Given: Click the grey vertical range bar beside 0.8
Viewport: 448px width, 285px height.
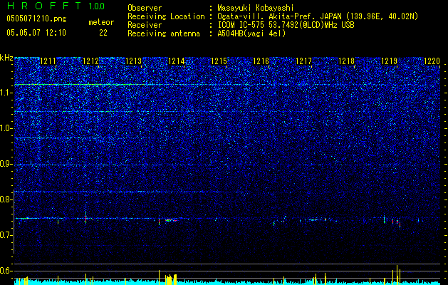Looking at the screenshot, I should tap(14, 222).
